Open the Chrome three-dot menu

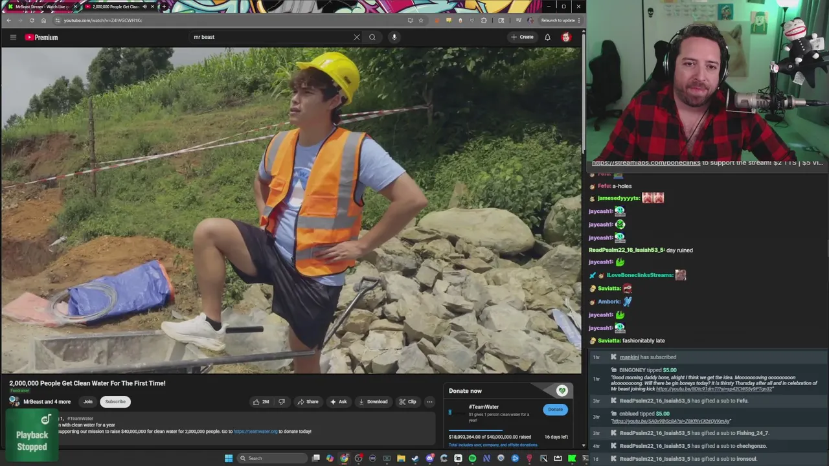coord(579,20)
